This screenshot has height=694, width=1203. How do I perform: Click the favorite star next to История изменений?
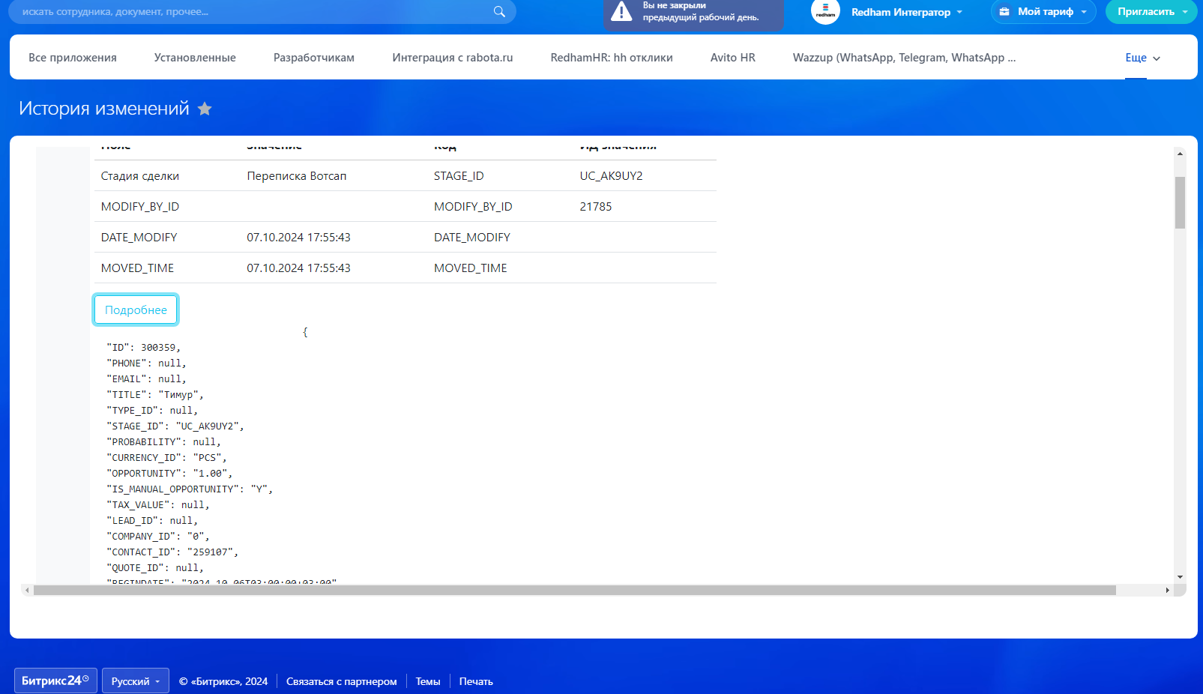[x=205, y=109]
